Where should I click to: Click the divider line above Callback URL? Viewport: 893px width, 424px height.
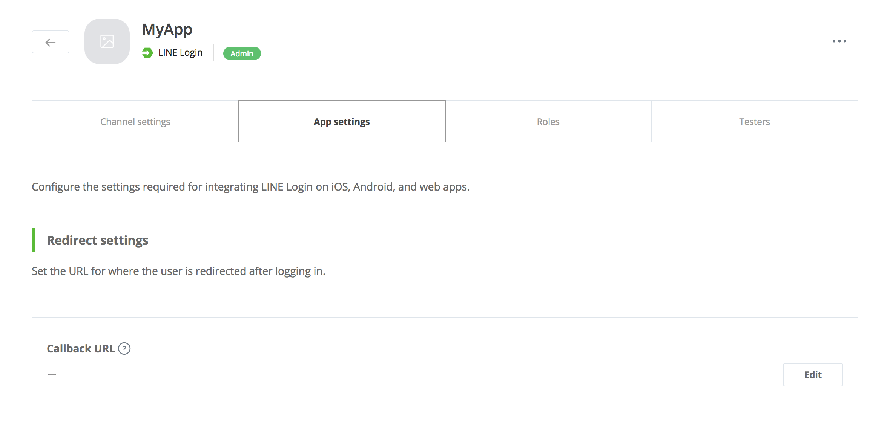click(x=445, y=317)
